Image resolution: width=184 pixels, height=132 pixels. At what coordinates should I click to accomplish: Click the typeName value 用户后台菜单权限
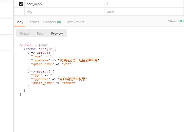[72, 79]
